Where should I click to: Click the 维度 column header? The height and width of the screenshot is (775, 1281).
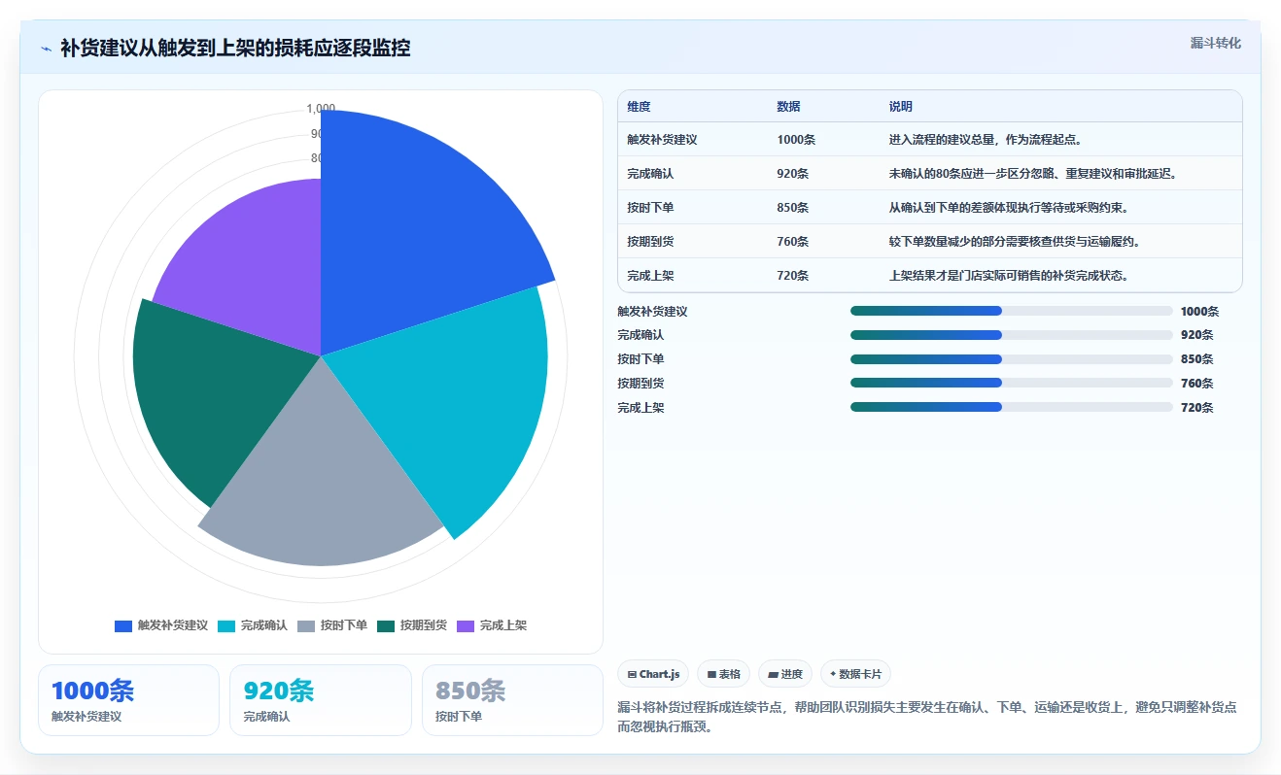[x=639, y=107]
